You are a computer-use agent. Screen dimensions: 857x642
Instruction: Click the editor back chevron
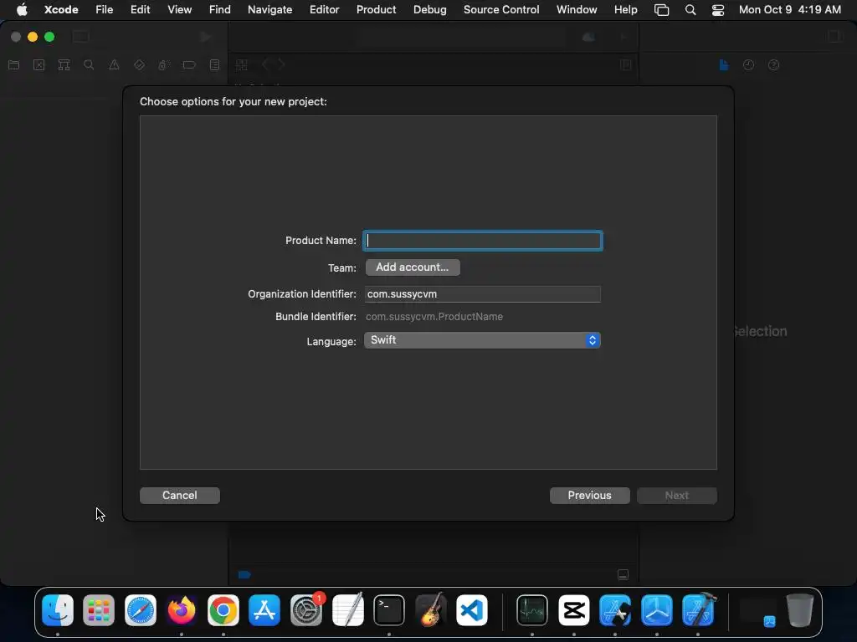tap(265, 64)
